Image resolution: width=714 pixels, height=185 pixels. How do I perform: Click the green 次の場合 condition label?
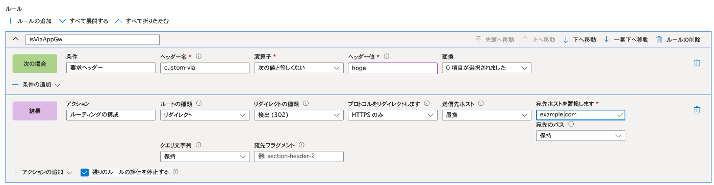(x=35, y=65)
